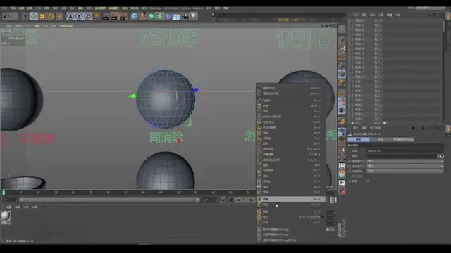
Task: Switch to the Phong attribute tab
Action: 402,139
